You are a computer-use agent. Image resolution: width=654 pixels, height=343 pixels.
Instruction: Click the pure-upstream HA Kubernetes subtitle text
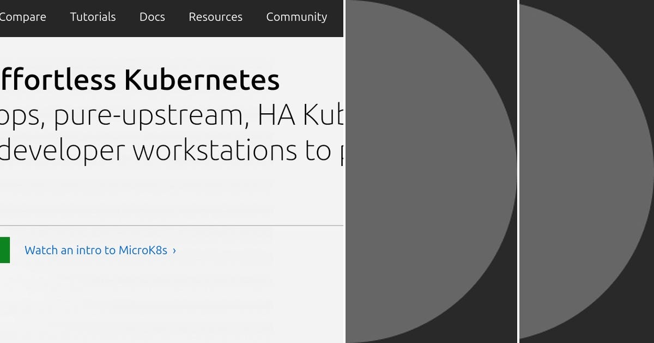163,115
